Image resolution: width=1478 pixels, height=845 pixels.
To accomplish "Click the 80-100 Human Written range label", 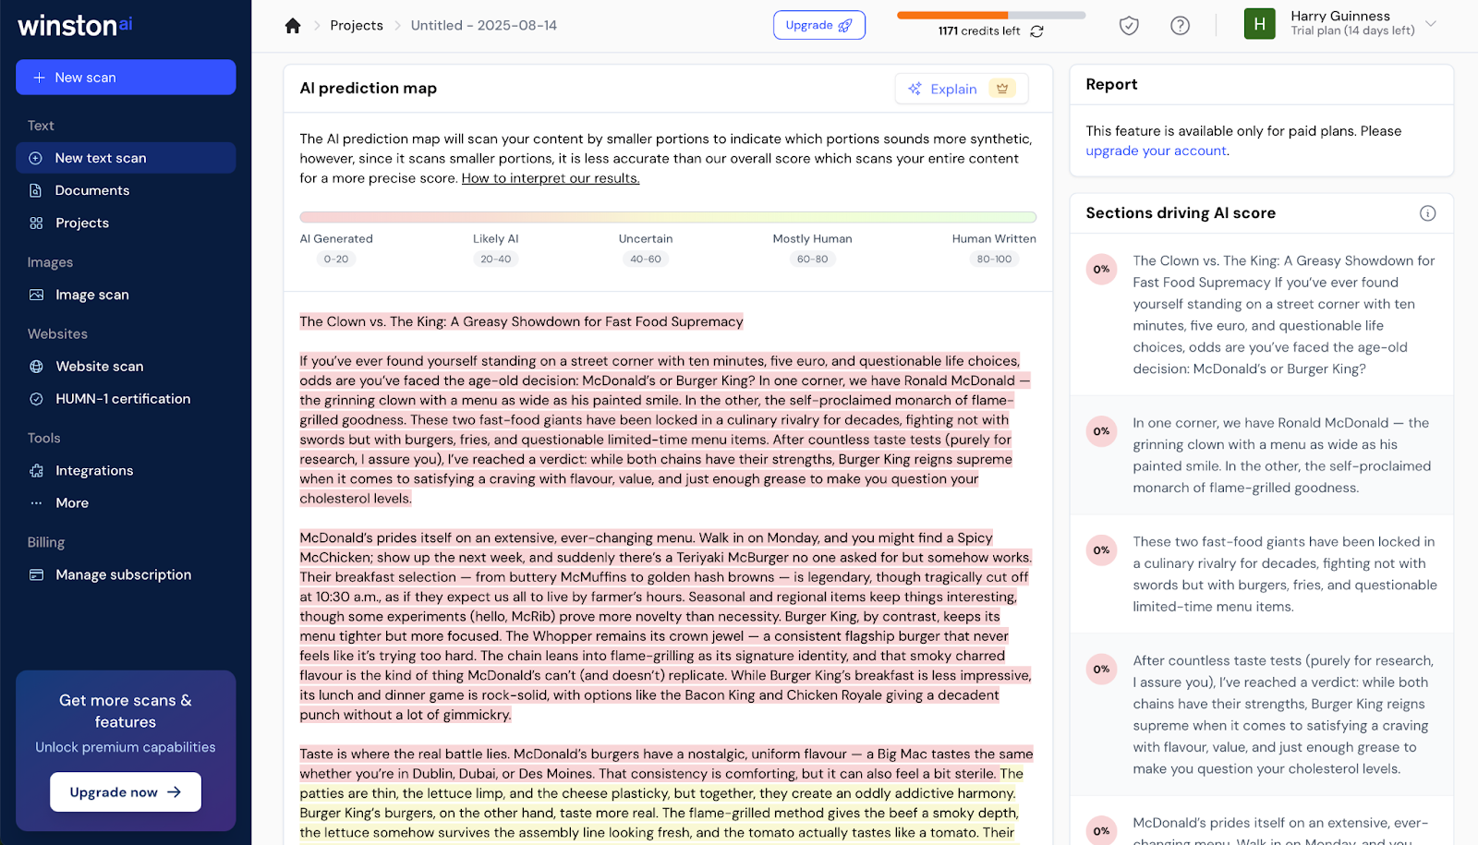I will pos(994,260).
